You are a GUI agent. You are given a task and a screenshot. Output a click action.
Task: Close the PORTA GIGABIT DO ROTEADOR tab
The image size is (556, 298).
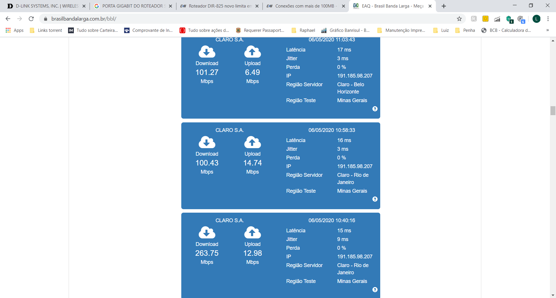tap(171, 6)
